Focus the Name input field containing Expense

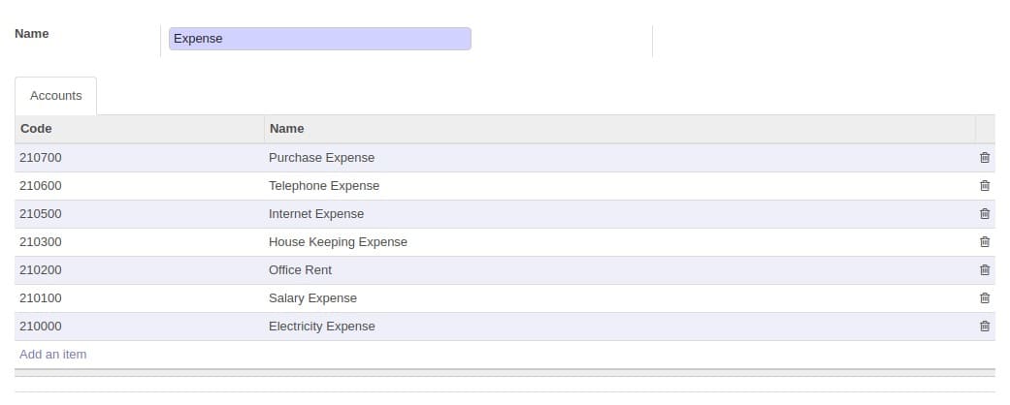tap(319, 39)
